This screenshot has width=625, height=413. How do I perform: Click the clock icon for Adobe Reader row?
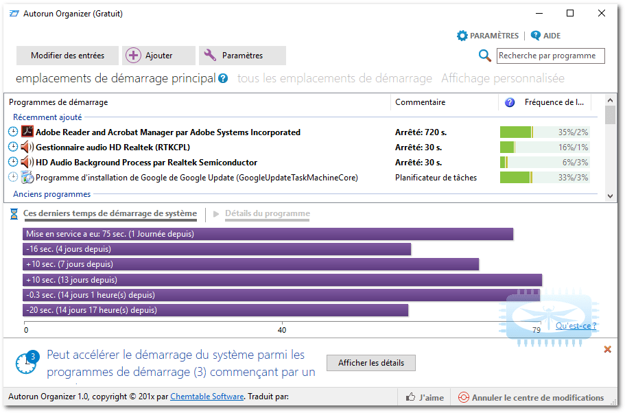coord(13,131)
